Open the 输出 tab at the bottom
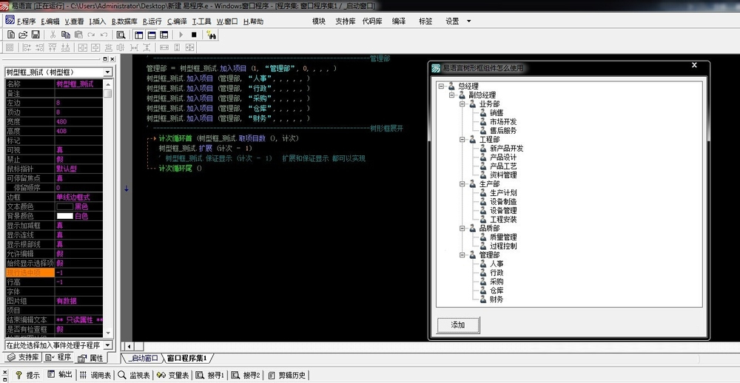The width and height of the screenshot is (740, 383). (60, 375)
